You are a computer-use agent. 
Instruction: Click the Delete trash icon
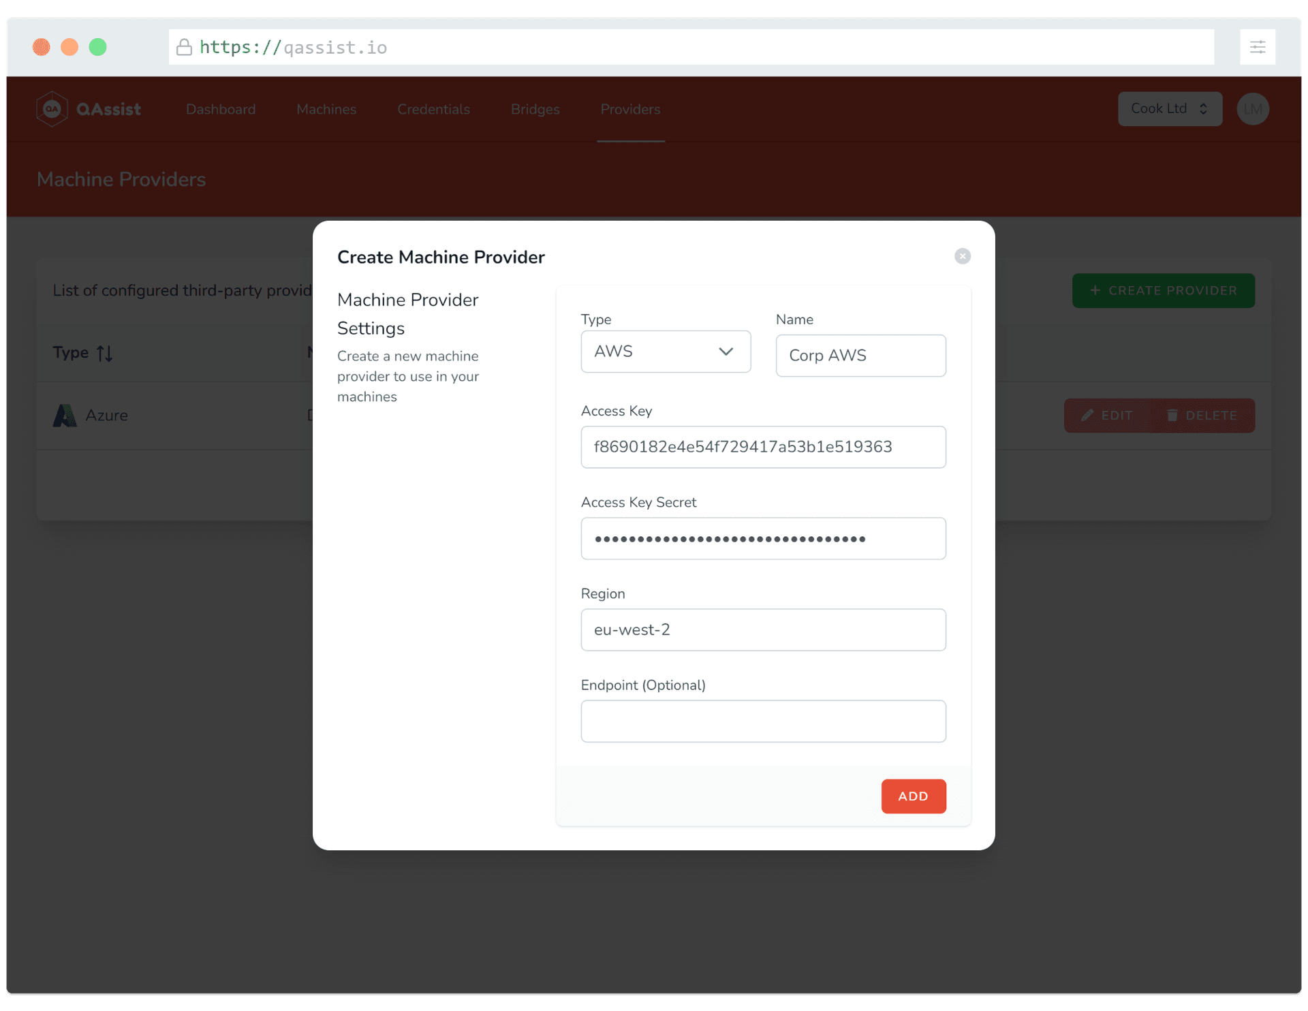1172,415
